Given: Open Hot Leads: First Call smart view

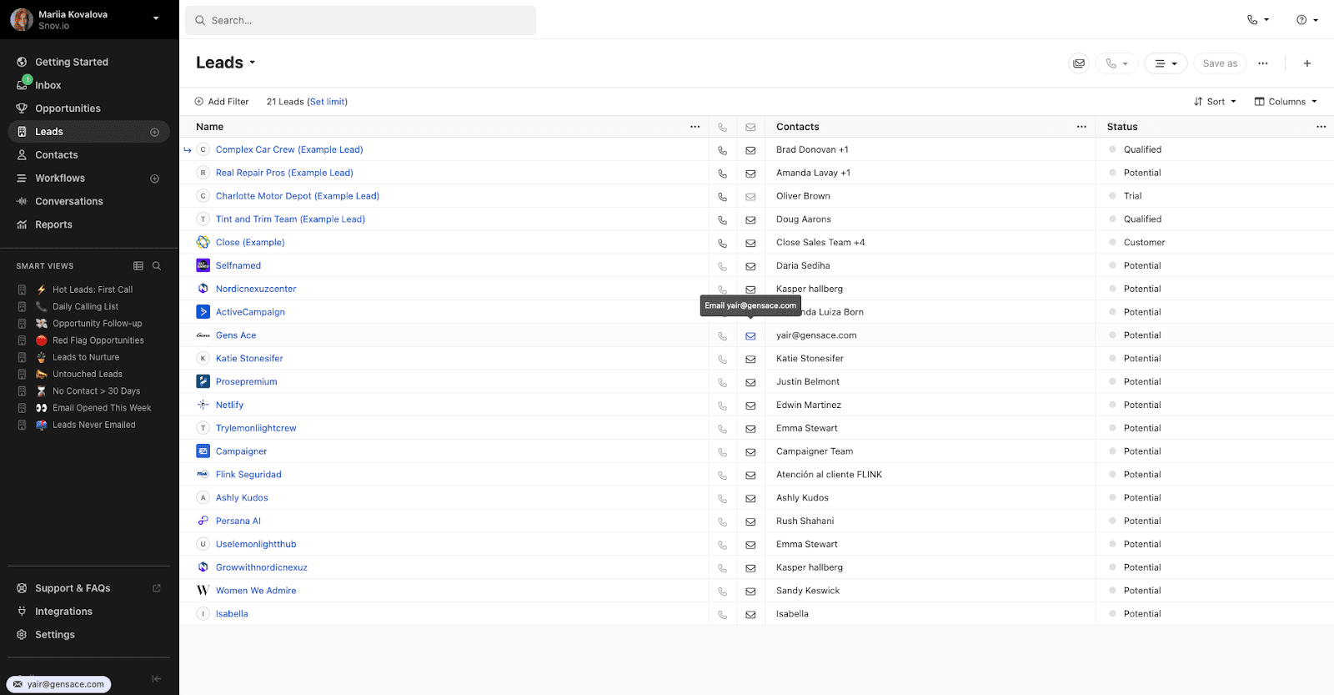Looking at the screenshot, I should coord(93,290).
